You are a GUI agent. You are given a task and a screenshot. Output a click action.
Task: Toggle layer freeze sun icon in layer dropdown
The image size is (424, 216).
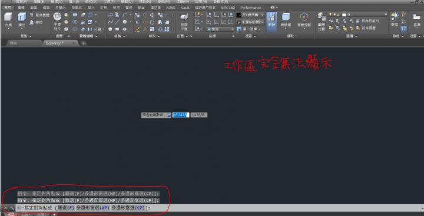click(334, 15)
